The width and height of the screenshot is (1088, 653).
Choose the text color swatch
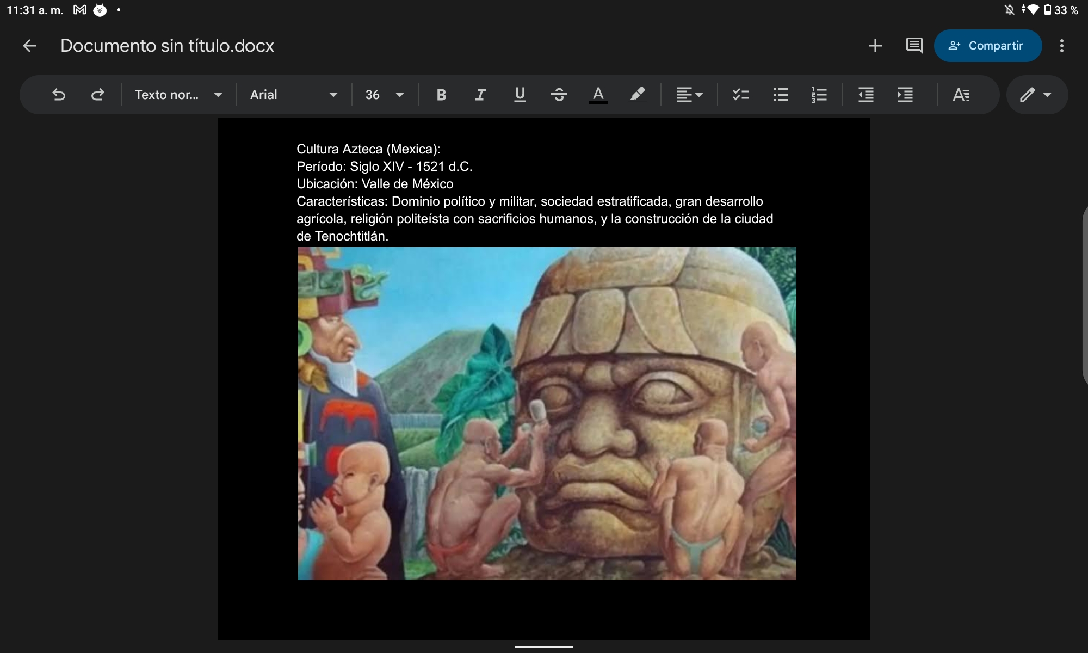[598, 95]
